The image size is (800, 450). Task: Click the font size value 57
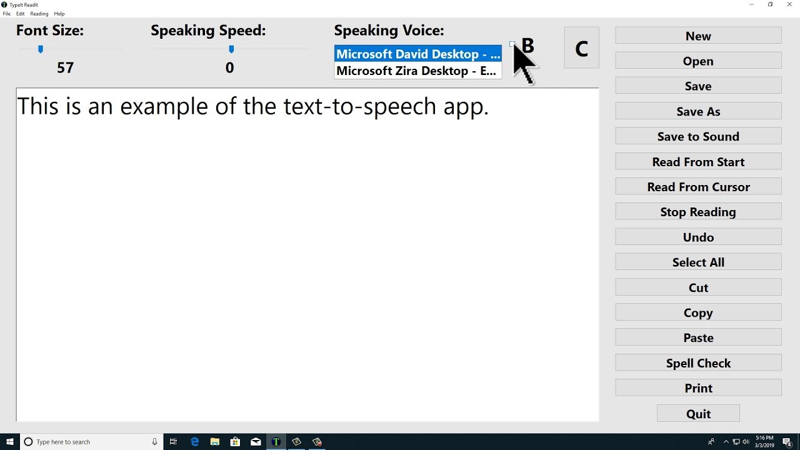(x=65, y=67)
